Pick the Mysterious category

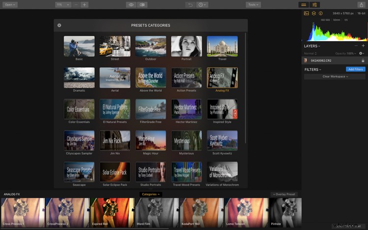[186, 143]
